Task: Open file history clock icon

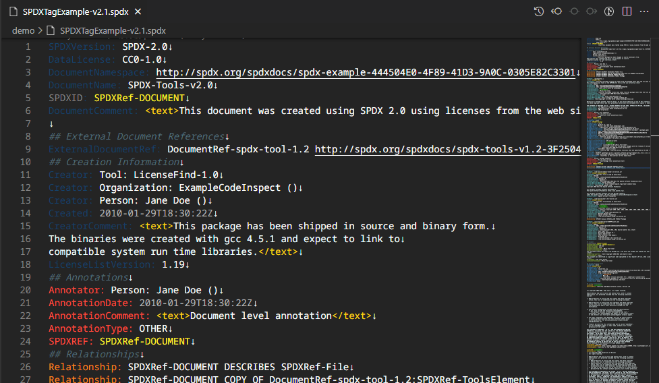Action: point(539,11)
